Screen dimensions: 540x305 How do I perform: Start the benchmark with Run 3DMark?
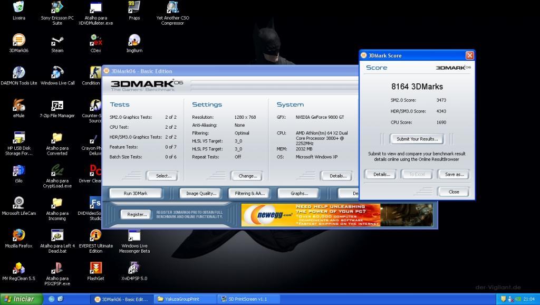click(136, 193)
